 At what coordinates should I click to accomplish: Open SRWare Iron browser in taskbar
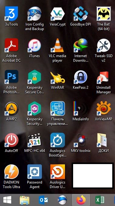click(x=62, y=200)
